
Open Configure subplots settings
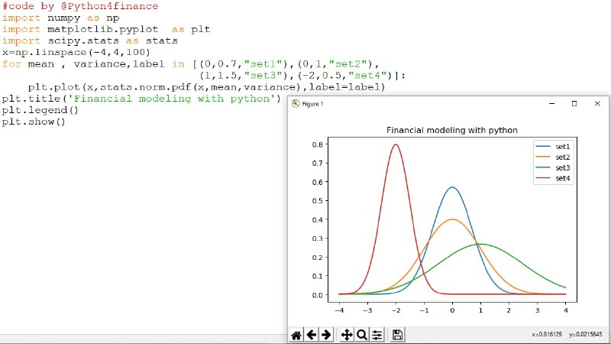pos(377,335)
